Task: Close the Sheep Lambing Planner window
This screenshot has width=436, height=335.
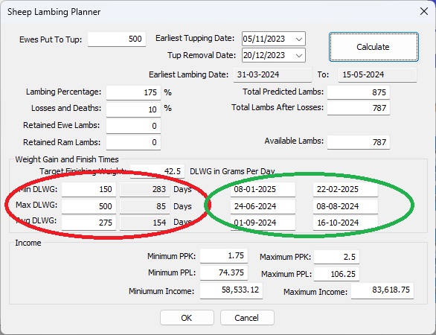Action: pos(424,11)
